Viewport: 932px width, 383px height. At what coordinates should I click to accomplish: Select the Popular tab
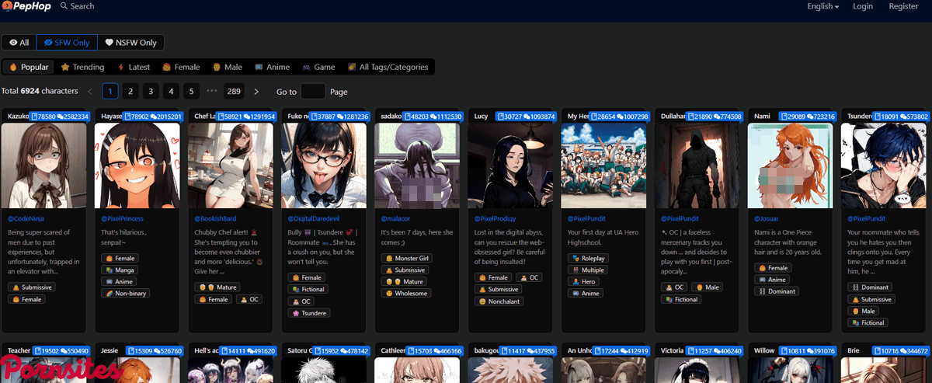coord(29,68)
